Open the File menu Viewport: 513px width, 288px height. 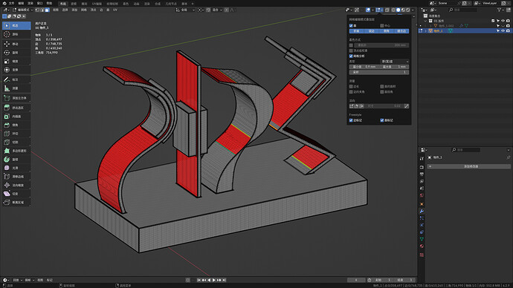[x=11, y=3]
